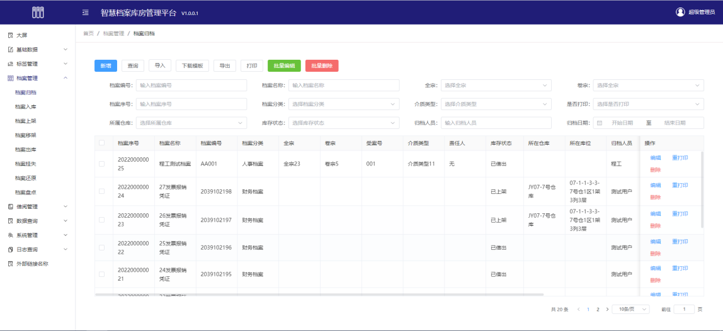This screenshot has width=723, height=331.
Task: Open 档案入库 in the sidebar submenu
Action: point(26,107)
